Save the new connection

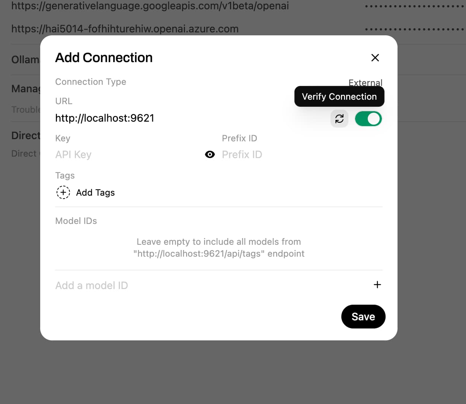[363, 317]
